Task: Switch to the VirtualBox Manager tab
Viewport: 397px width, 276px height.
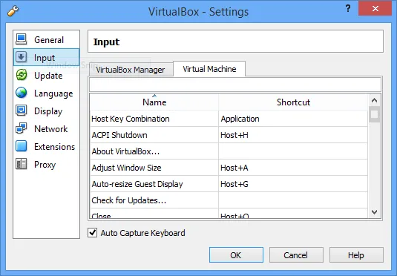Action: point(131,70)
